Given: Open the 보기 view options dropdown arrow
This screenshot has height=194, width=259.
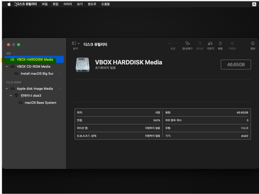Looking at the screenshot, I should pyautogui.click(x=79, y=43).
